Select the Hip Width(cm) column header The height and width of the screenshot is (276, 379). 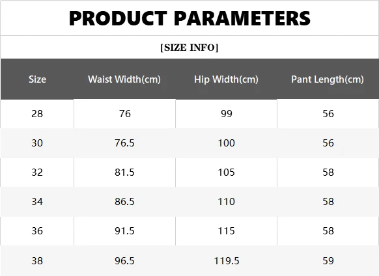pyautogui.click(x=226, y=79)
